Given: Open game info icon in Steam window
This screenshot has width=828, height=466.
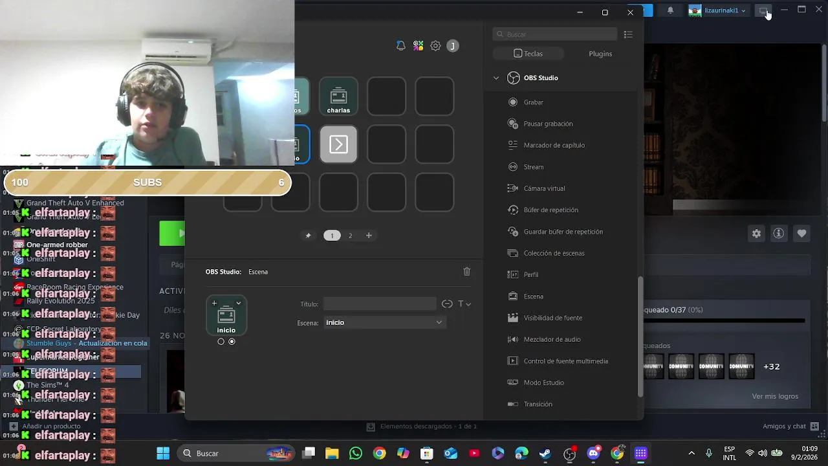Looking at the screenshot, I should (x=779, y=234).
